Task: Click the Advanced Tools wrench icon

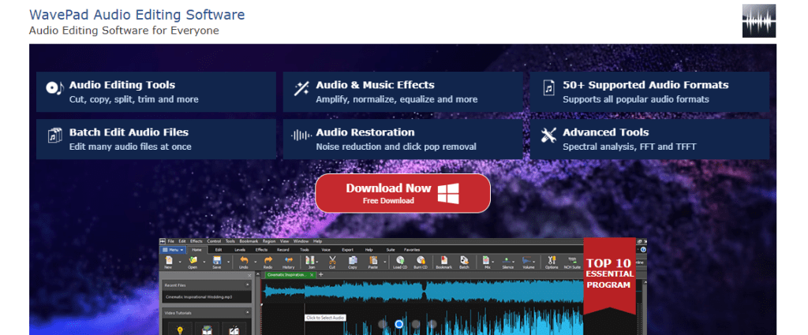Action: coord(549,136)
